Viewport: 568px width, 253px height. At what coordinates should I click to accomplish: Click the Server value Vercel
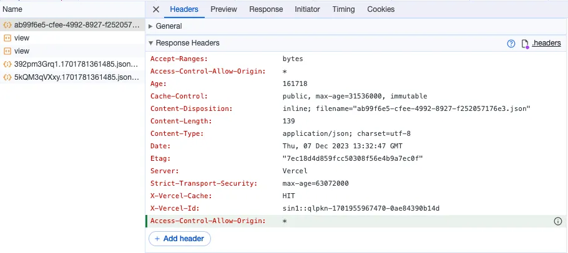[295, 171]
